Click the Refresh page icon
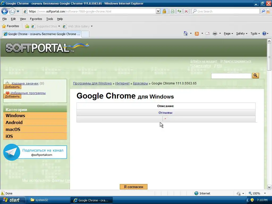The image size is (272, 204). coord(179,11)
